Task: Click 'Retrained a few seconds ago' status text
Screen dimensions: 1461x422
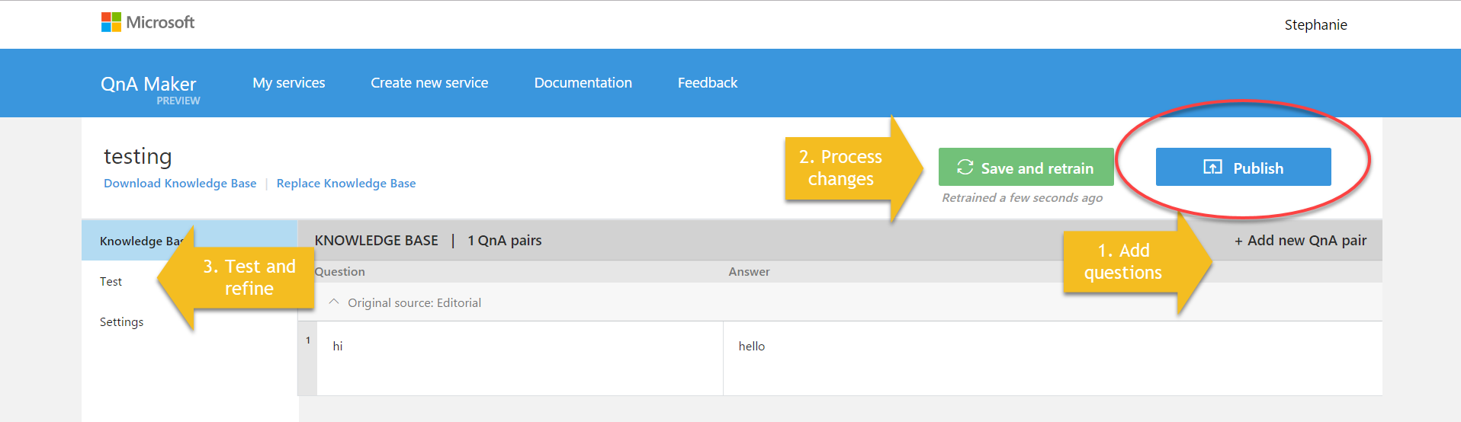Action: tap(1022, 197)
